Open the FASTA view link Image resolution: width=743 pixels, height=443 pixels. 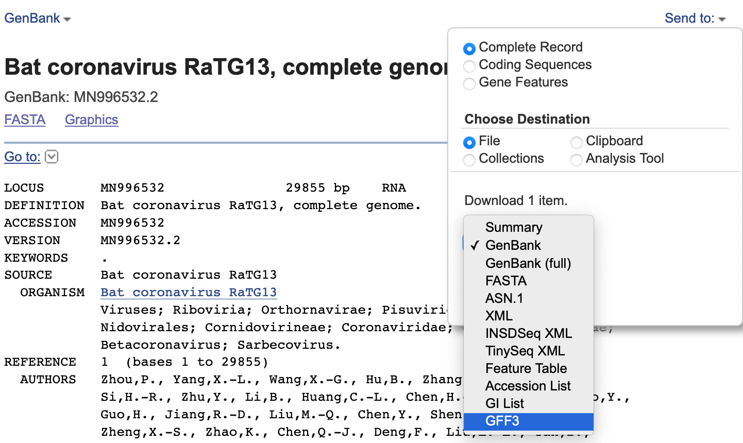pyautogui.click(x=25, y=120)
